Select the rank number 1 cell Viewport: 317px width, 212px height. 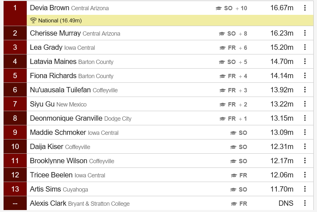click(x=15, y=8)
